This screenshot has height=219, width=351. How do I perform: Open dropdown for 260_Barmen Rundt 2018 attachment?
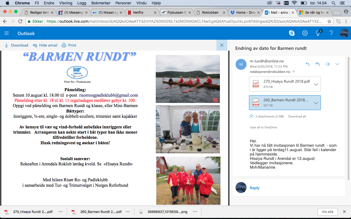point(316,103)
